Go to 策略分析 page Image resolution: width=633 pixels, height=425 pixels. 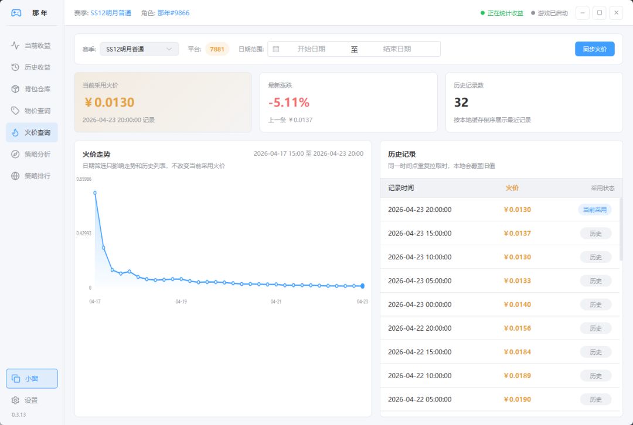32,154
